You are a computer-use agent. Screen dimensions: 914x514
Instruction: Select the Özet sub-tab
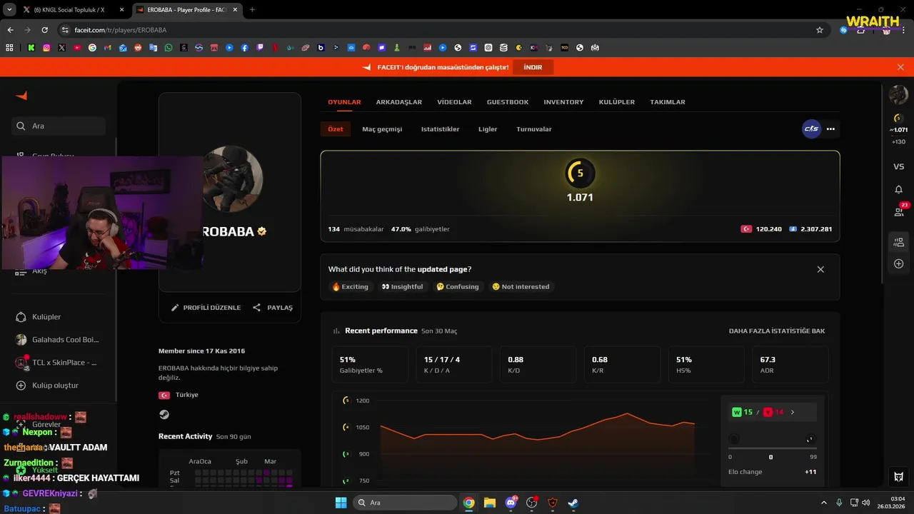pyautogui.click(x=336, y=129)
